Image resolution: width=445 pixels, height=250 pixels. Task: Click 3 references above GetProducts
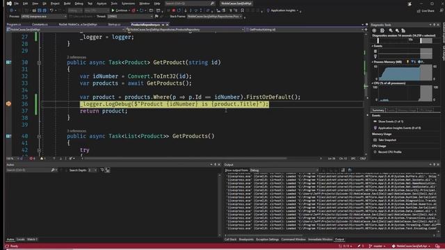[x=76, y=131]
